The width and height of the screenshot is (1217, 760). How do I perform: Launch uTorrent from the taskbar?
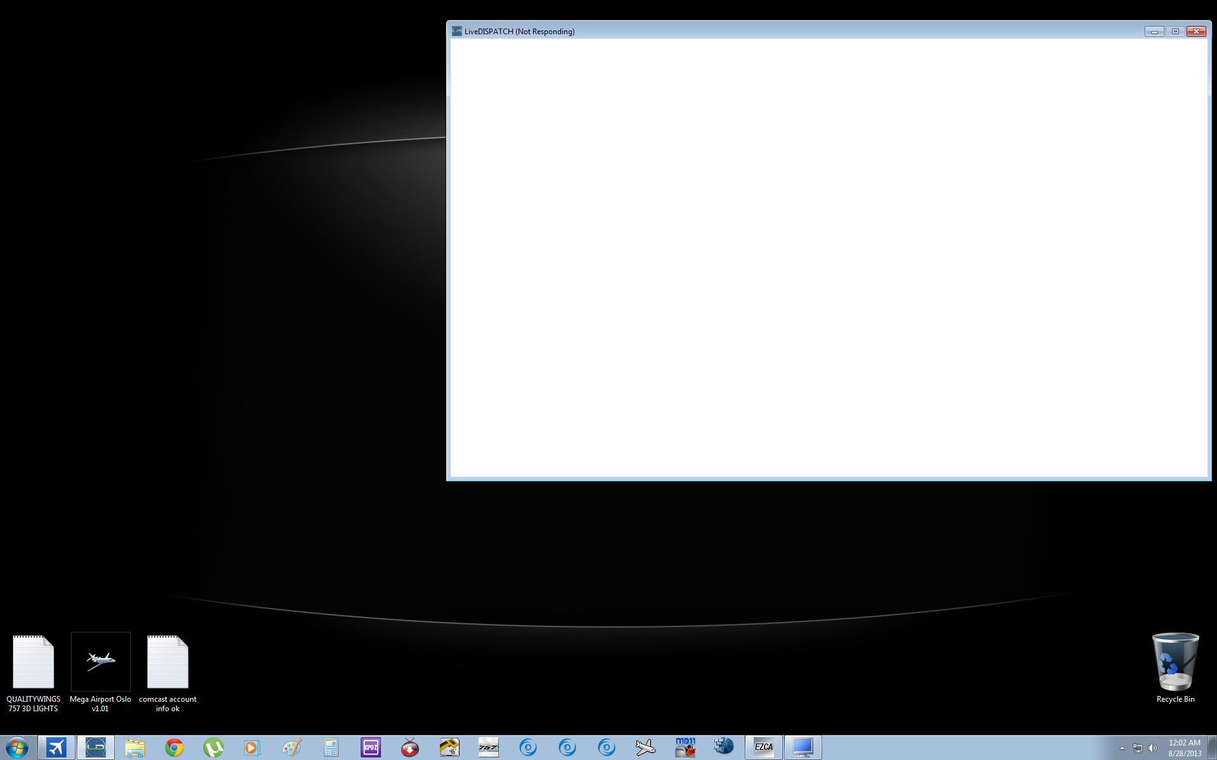click(214, 747)
